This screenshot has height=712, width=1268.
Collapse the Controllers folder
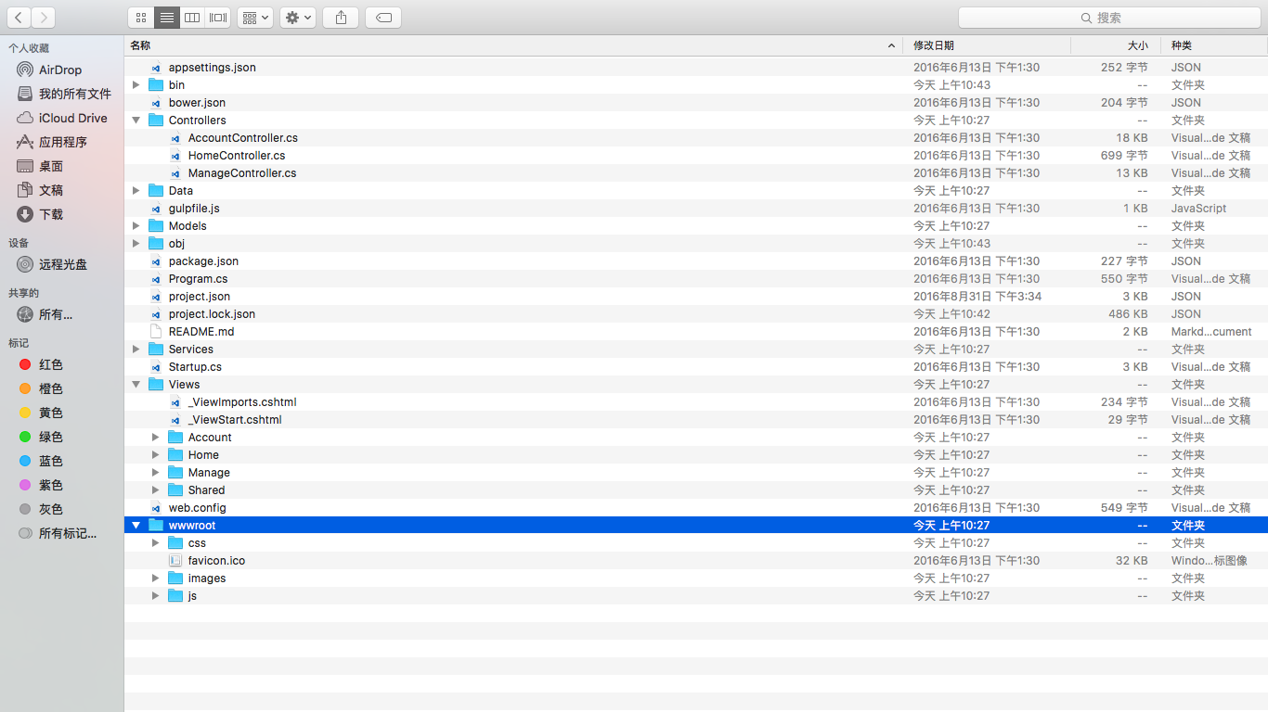click(x=136, y=120)
